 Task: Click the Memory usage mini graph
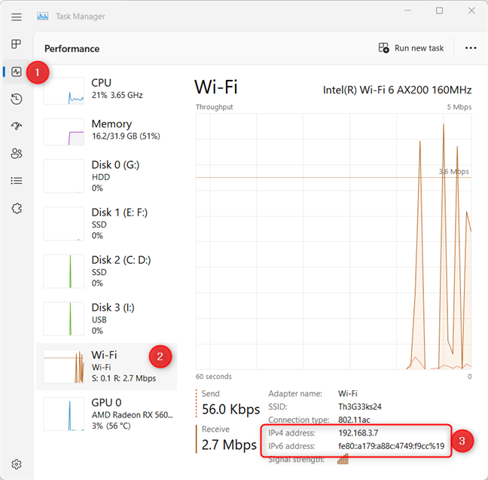[63, 132]
